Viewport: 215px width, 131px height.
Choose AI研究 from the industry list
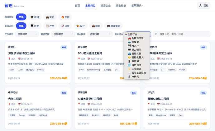[137, 77]
